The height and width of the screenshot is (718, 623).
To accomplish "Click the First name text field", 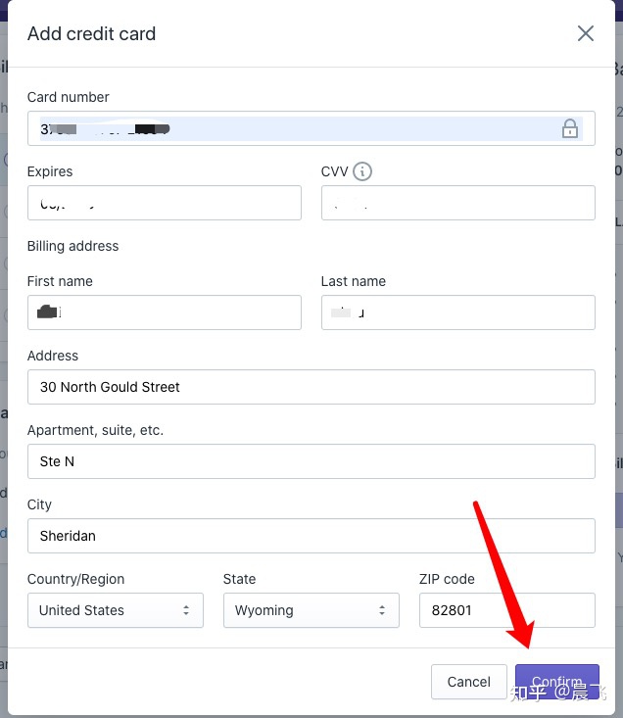I will tap(165, 312).
